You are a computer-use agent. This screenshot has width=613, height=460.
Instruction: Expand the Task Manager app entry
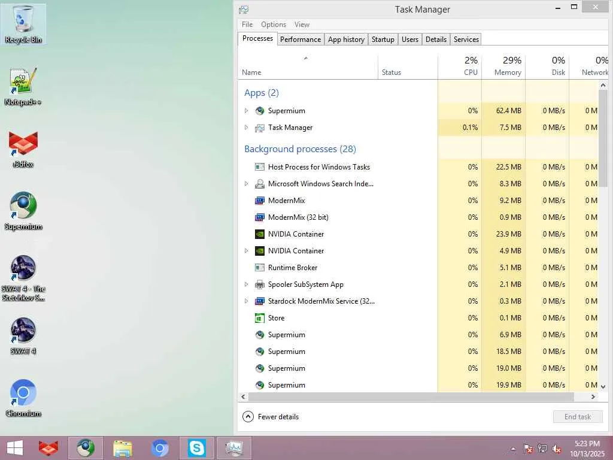coord(246,128)
